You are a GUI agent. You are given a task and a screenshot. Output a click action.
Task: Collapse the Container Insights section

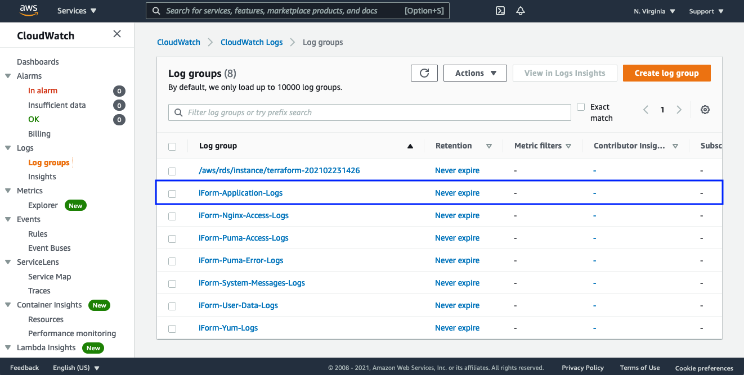click(8, 305)
